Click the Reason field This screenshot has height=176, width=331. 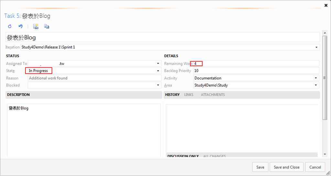(x=95, y=78)
